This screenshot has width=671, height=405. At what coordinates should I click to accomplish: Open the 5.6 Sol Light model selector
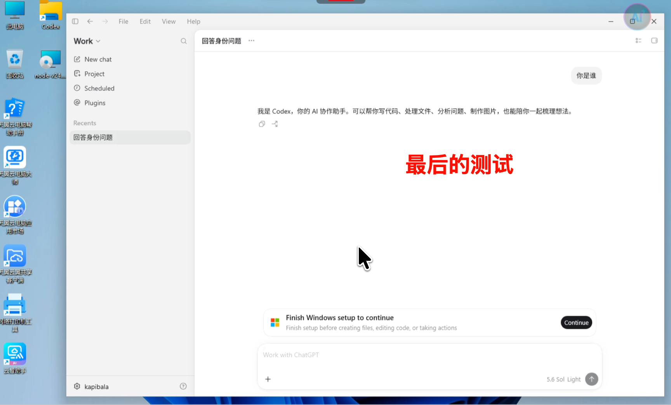tap(563, 379)
